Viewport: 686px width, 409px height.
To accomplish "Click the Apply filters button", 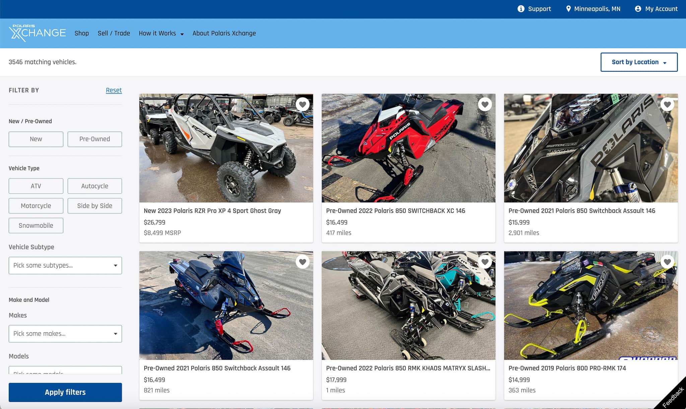I will pyautogui.click(x=65, y=392).
